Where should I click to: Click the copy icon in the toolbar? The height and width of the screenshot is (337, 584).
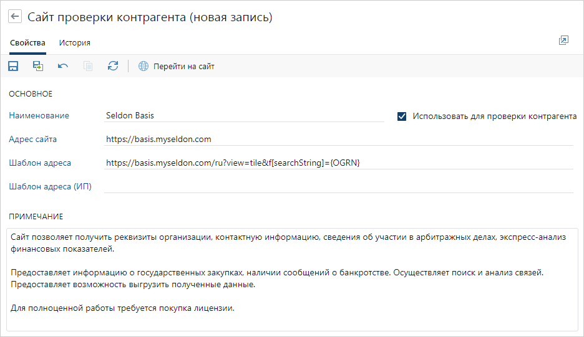point(88,66)
